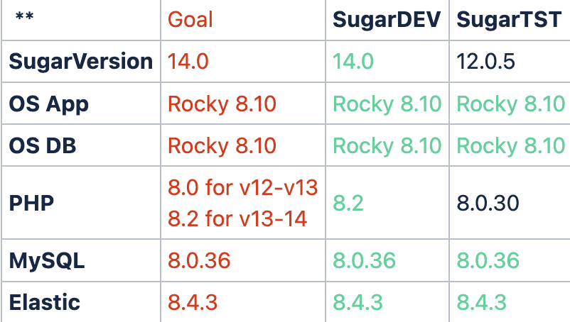Select the SugarVersion row label
Image resolution: width=570 pixels, height=322 pixels.
point(81,61)
